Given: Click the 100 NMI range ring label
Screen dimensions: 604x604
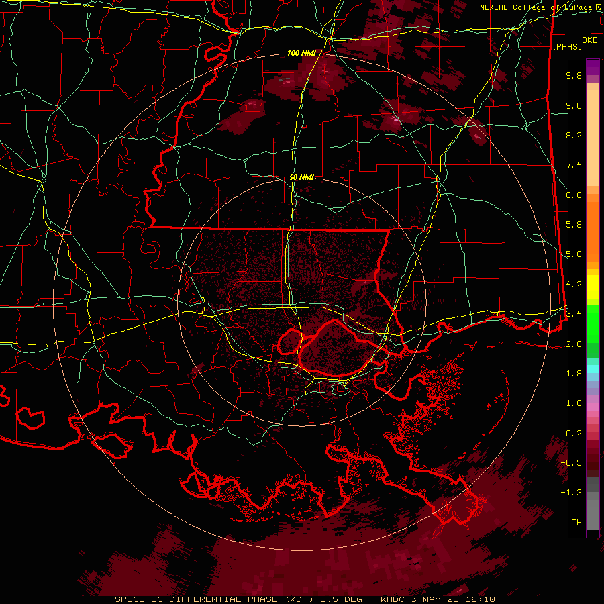Looking at the screenshot, I should pyautogui.click(x=301, y=53).
